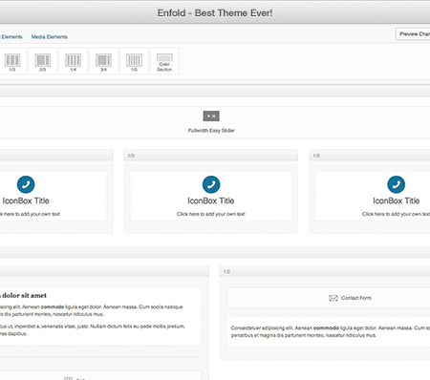Open the Content Elements tab
The height and width of the screenshot is (380, 430).
[x=11, y=37]
